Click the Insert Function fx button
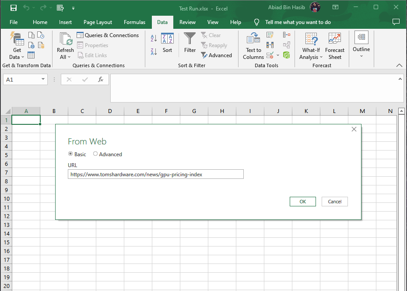The height and width of the screenshot is (291, 407). click(x=101, y=79)
